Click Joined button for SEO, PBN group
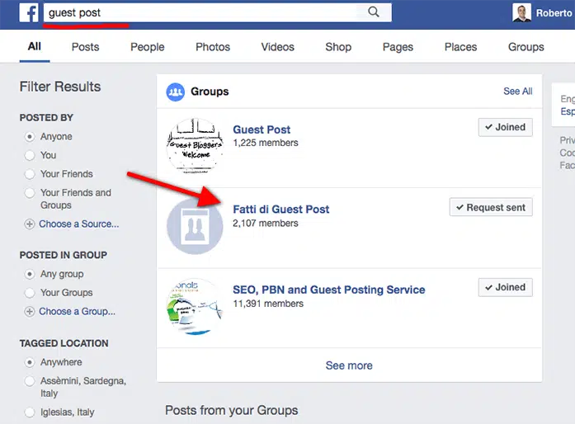 click(506, 287)
